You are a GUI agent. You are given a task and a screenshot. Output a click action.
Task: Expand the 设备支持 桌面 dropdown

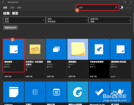tap(110, 20)
